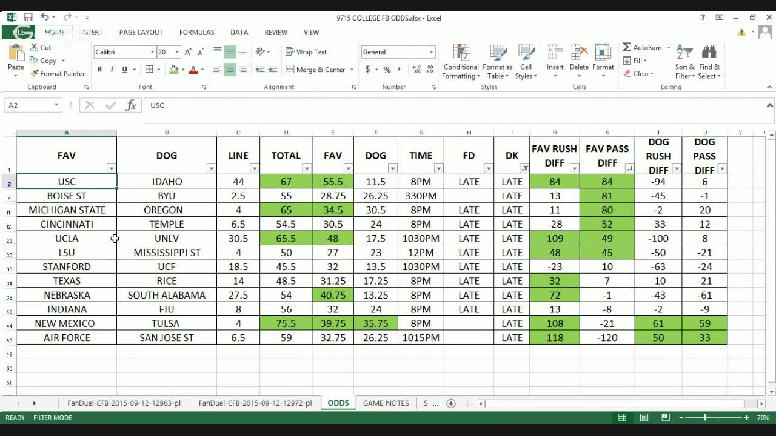Click the Accounting Number Format dollar icon
Screen dimensions: 776x436
pos(367,70)
